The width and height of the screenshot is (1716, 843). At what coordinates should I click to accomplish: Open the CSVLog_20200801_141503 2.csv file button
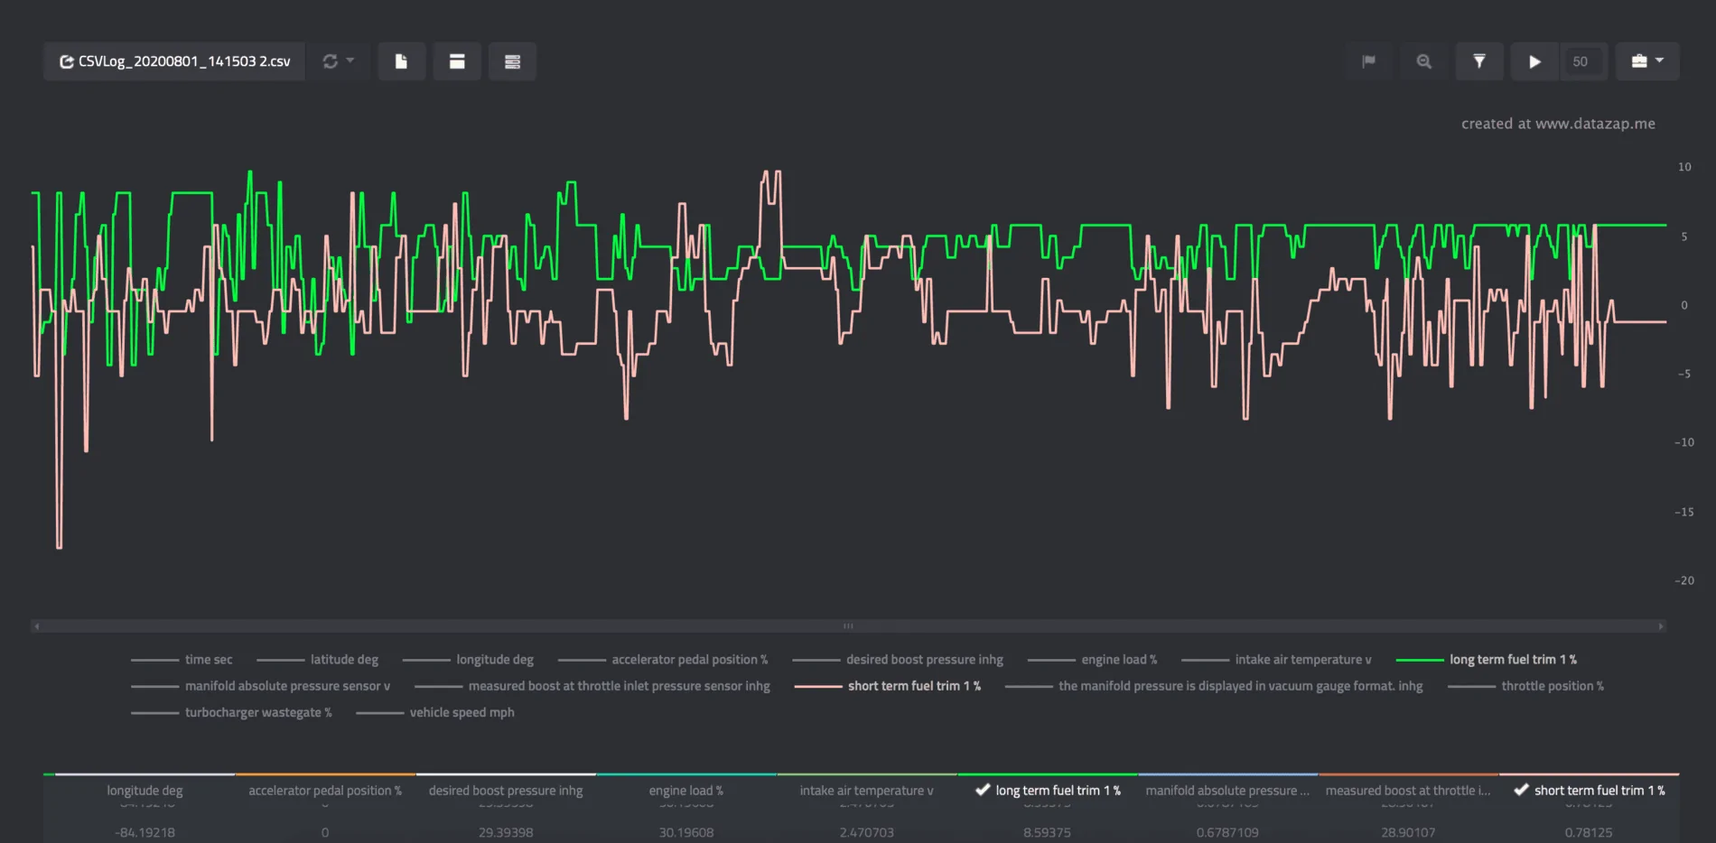(x=174, y=61)
